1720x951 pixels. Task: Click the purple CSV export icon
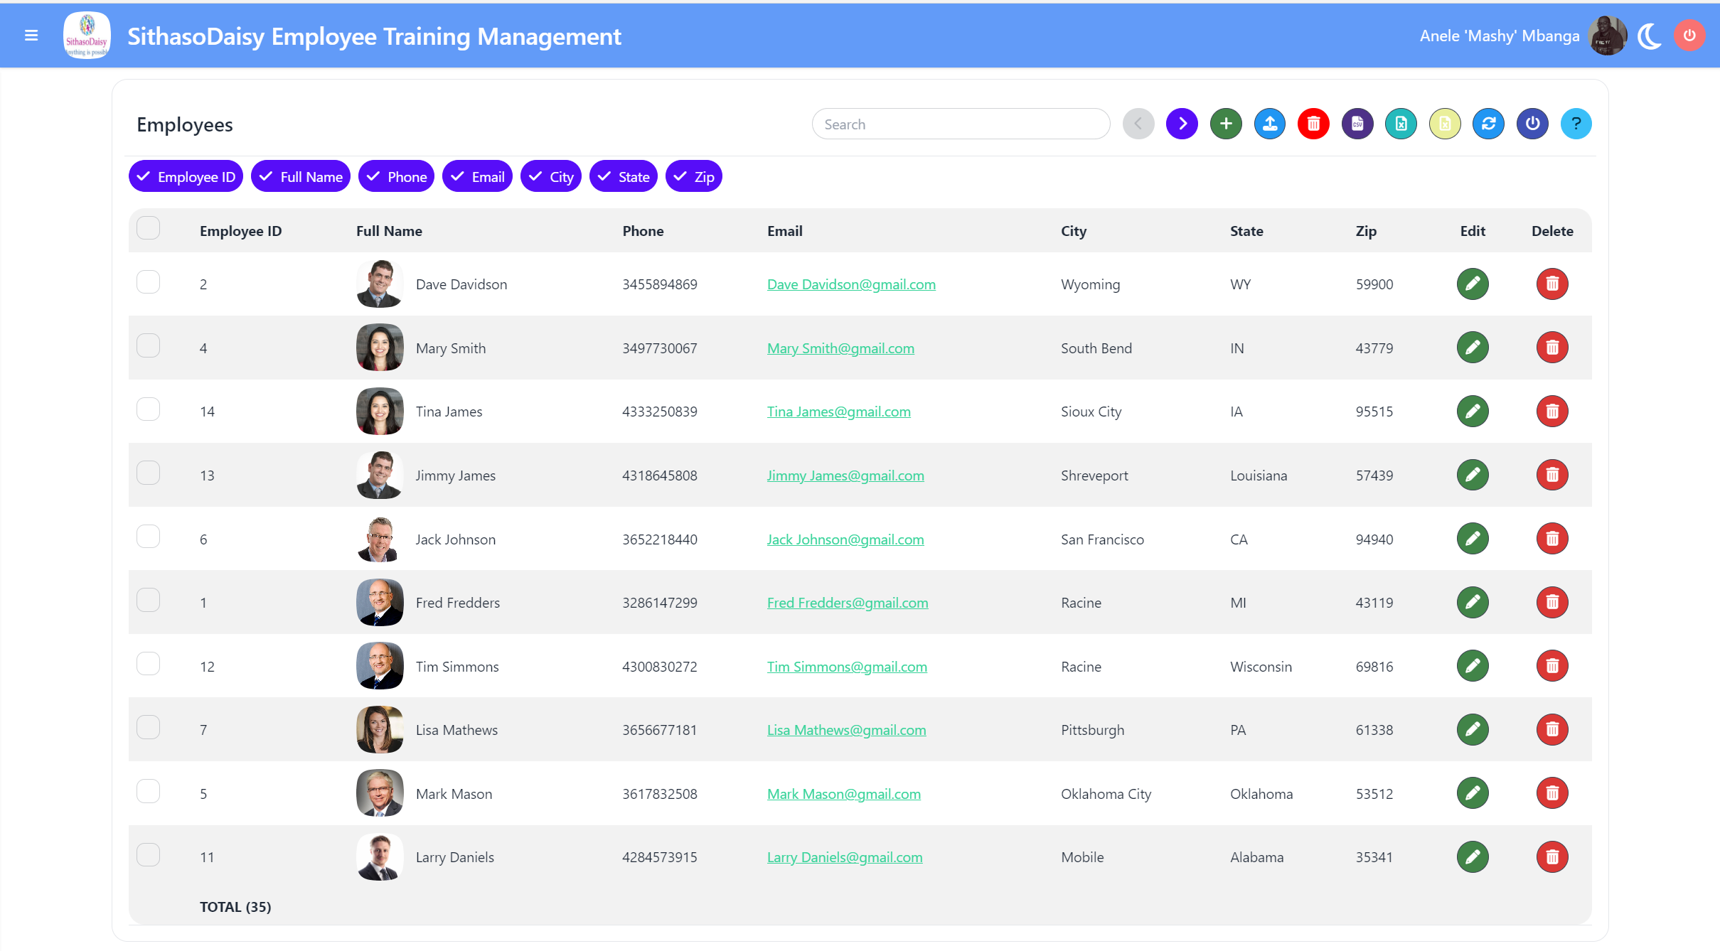(1357, 124)
